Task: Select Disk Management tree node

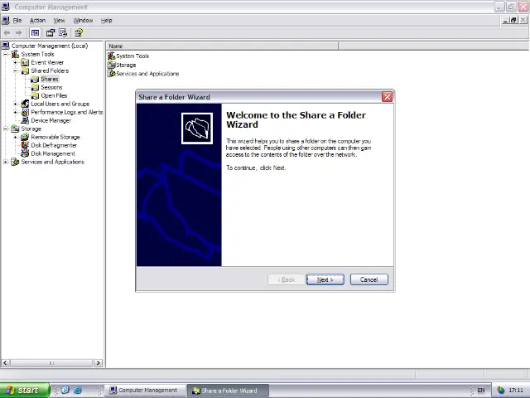Action: click(53, 153)
